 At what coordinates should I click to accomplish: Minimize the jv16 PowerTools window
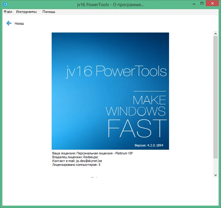point(194,4)
